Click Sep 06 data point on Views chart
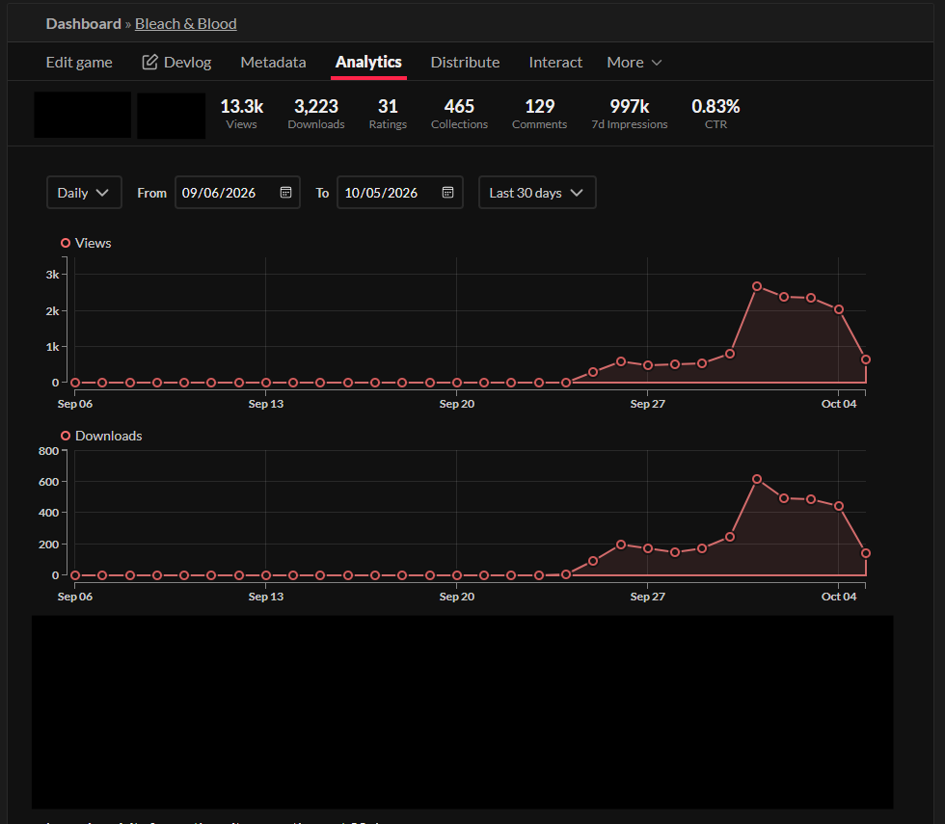 tap(75, 383)
